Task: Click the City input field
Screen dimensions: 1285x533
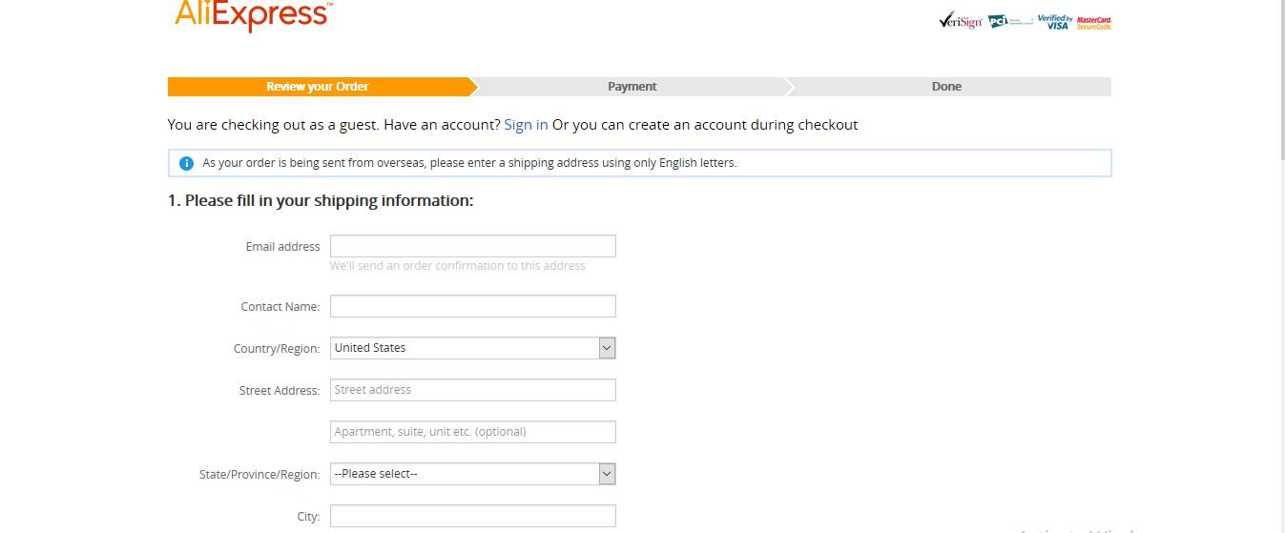Action: click(x=472, y=516)
